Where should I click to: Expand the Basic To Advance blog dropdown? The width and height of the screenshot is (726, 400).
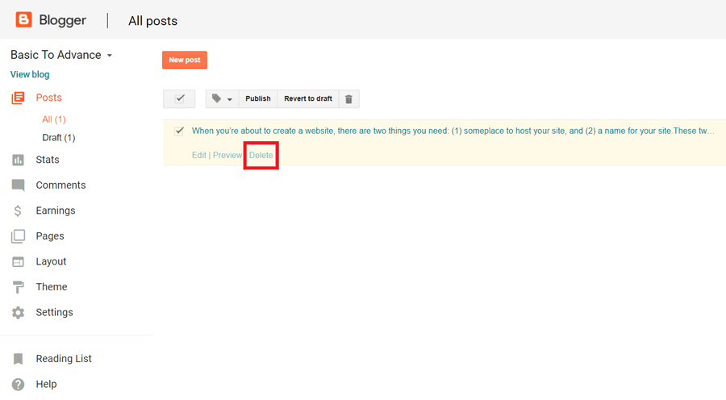point(110,56)
